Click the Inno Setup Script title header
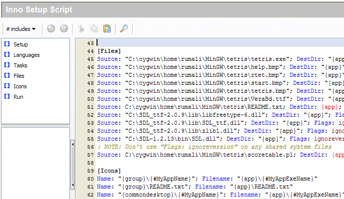344x199 pixels. (39, 10)
